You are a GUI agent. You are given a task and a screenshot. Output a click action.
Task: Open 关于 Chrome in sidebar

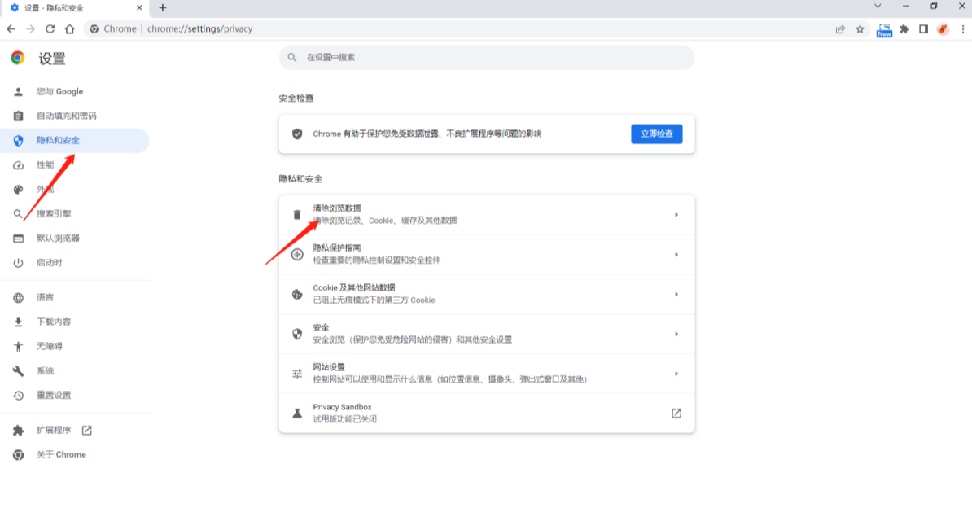click(74, 454)
